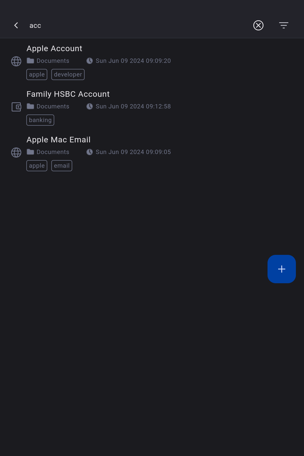
Task: Select the banking tag chip
Action: (40, 120)
